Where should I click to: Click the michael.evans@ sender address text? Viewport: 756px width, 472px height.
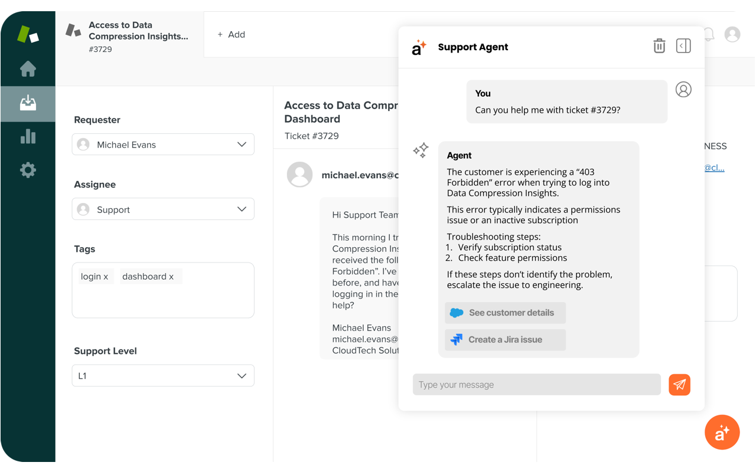tap(360, 175)
